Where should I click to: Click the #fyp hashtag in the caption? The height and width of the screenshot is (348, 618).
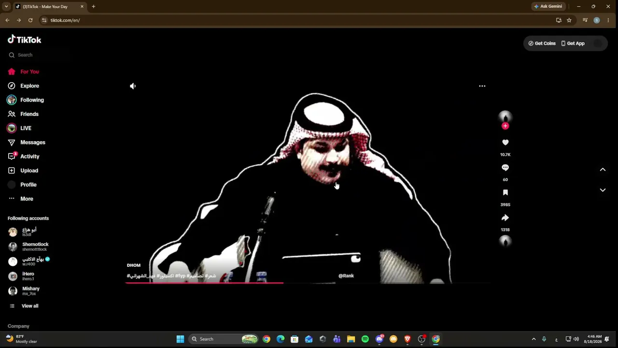point(180,276)
